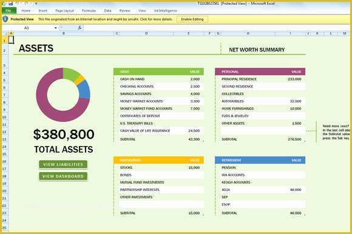Select the blue segment of the donut chart

tap(84, 90)
